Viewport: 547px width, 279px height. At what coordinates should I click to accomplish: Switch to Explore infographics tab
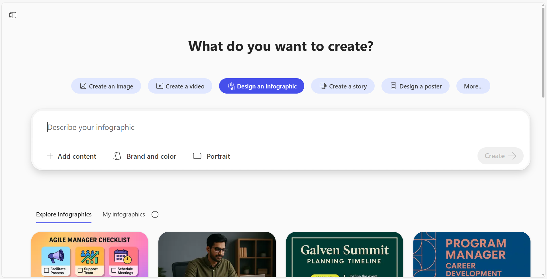64,214
